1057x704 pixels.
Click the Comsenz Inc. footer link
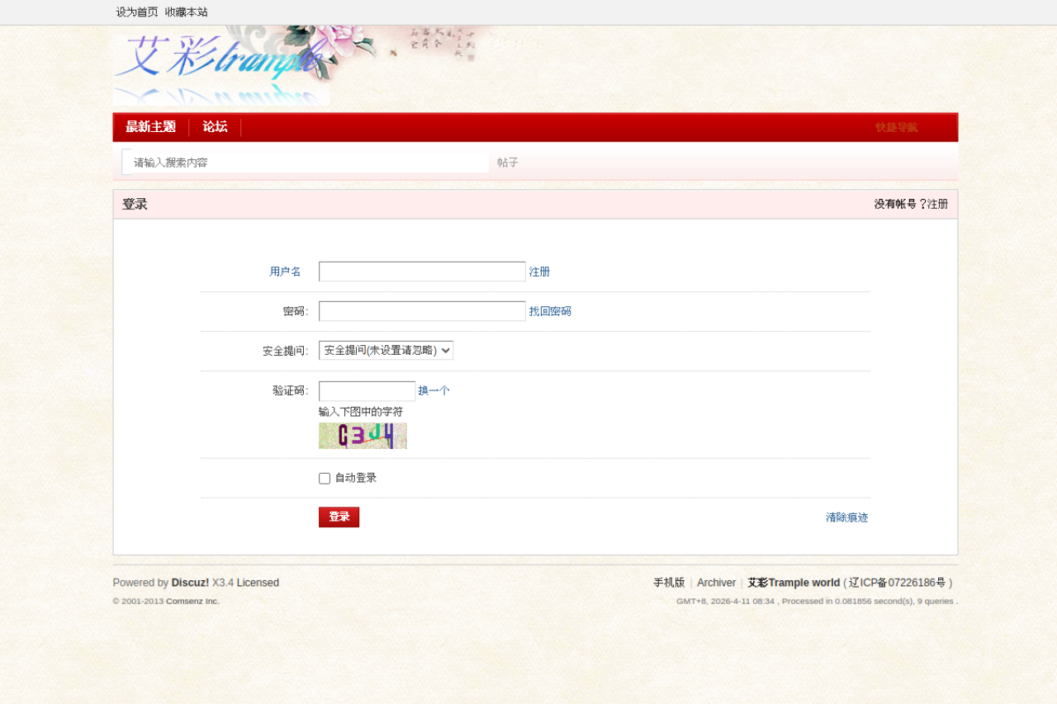pyautogui.click(x=192, y=601)
